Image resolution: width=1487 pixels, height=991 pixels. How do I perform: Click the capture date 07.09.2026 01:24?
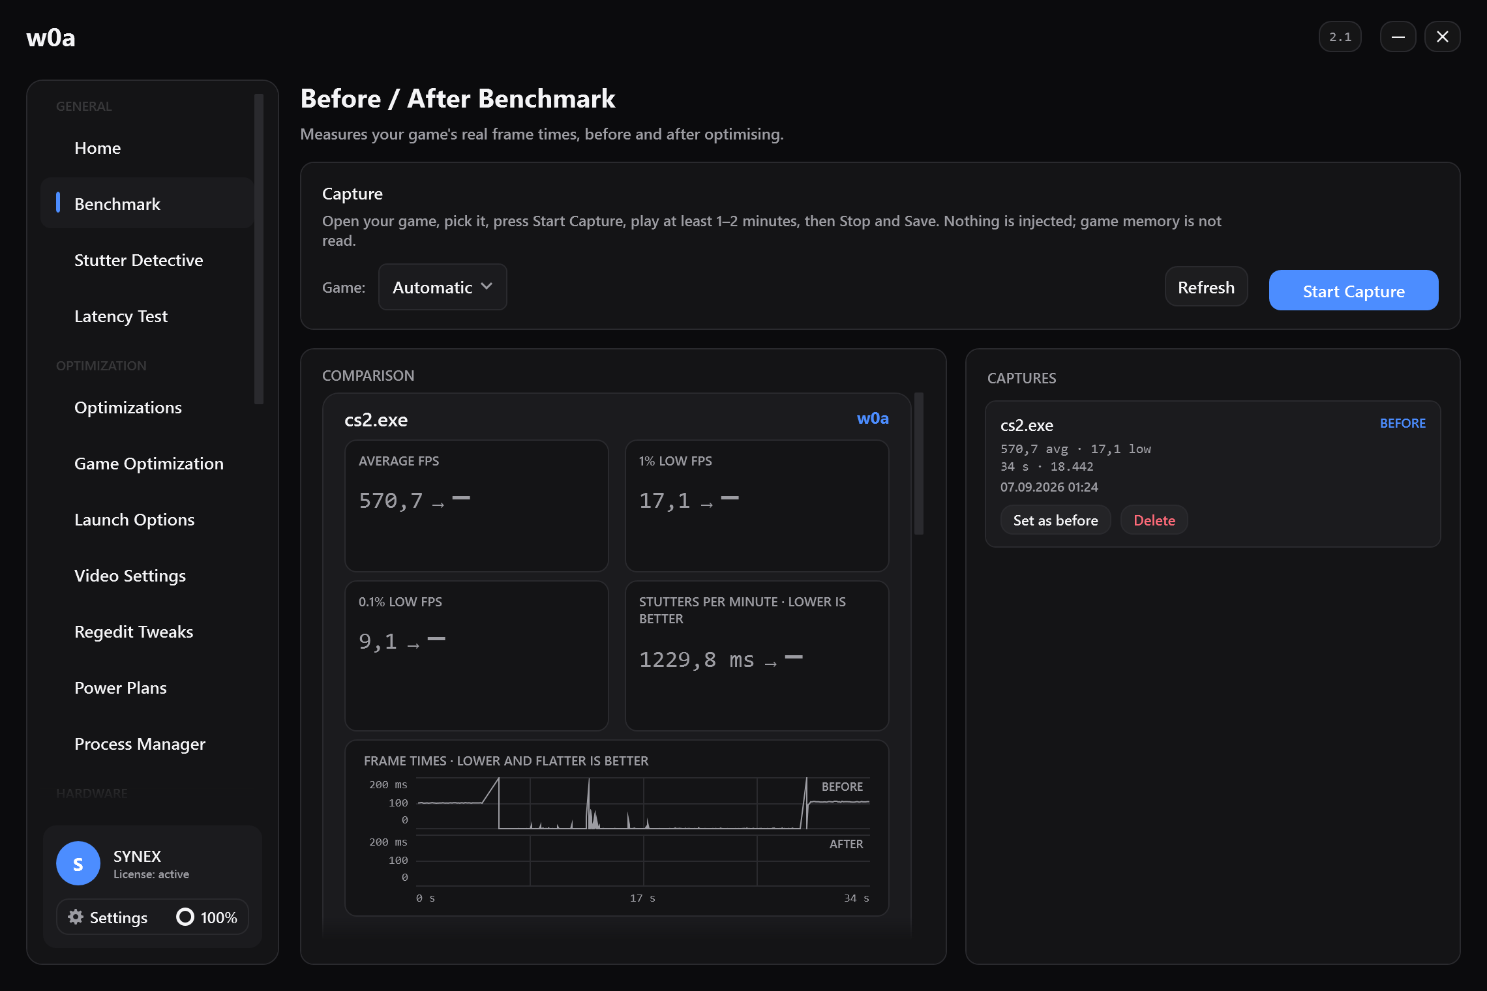click(1049, 487)
